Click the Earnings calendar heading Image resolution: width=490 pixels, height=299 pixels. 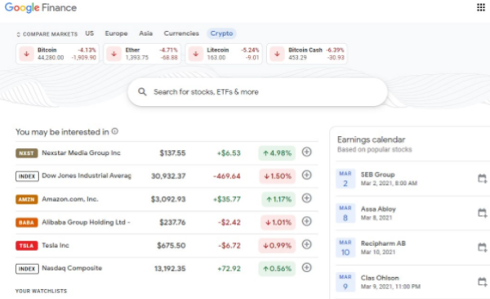point(371,139)
